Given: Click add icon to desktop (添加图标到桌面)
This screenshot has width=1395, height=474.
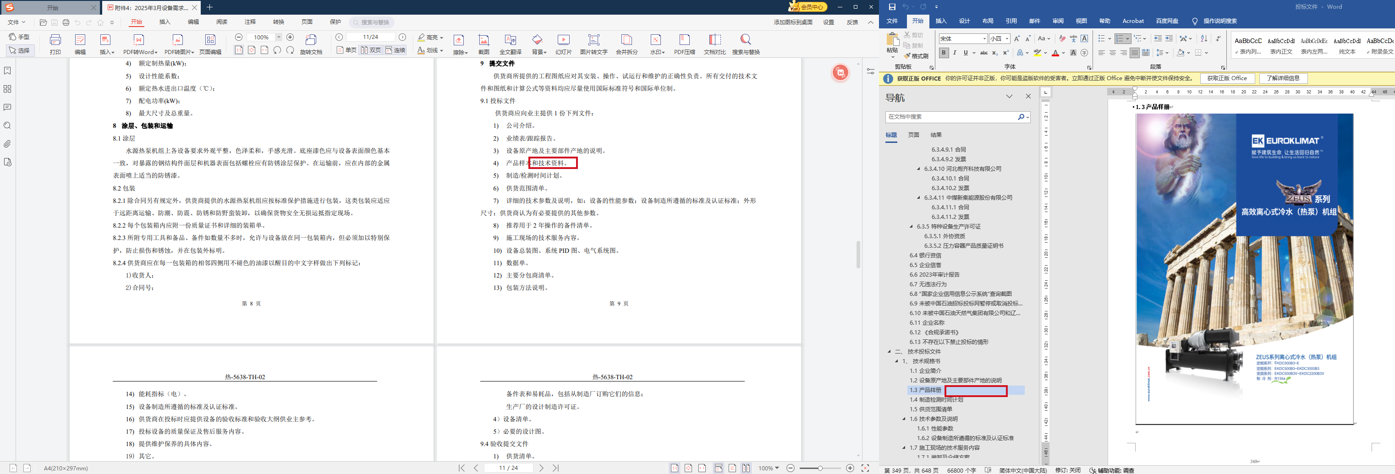Looking at the screenshot, I should [x=793, y=22].
